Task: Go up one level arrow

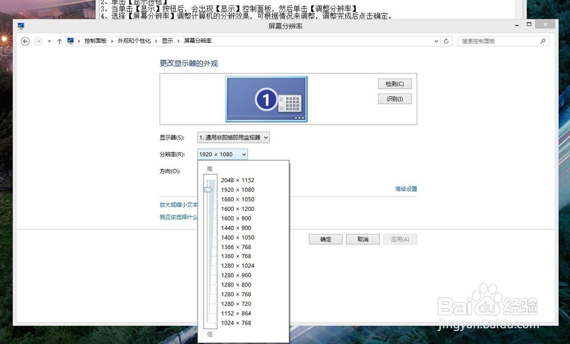Action: coord(59,42)
